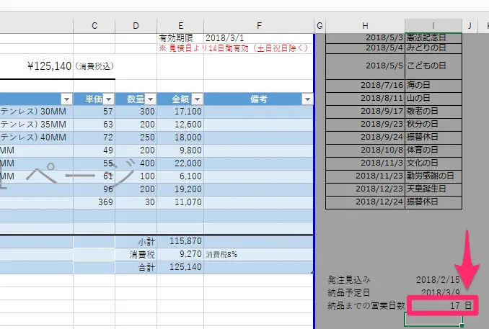Select column H header

365,26
